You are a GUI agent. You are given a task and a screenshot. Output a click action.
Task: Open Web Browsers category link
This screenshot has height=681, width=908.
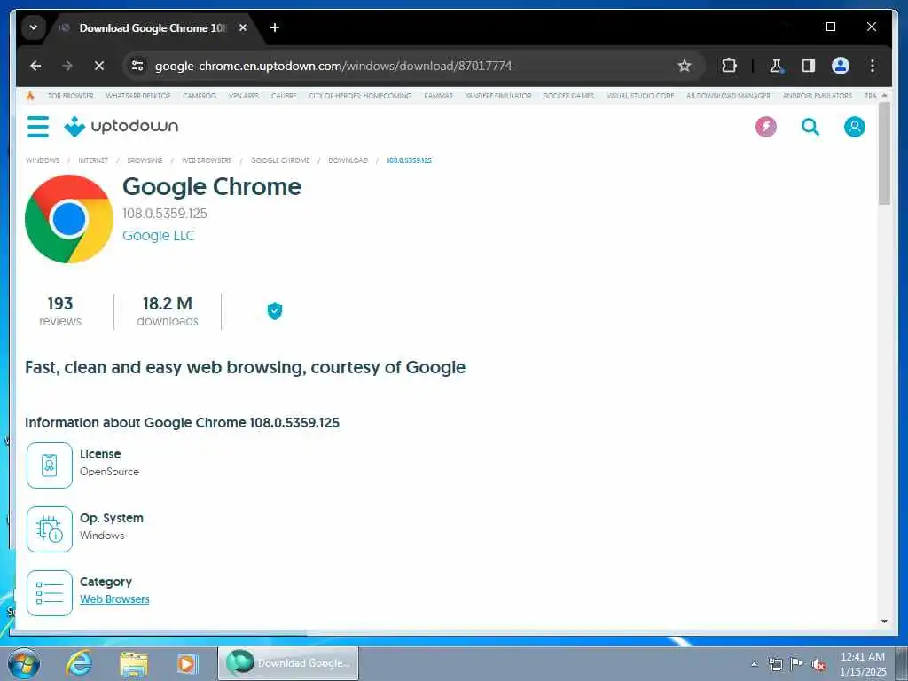(x=114, y=599)
